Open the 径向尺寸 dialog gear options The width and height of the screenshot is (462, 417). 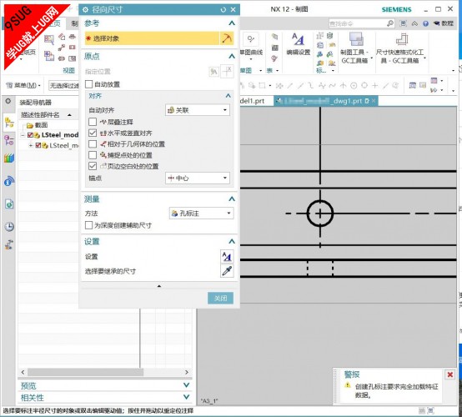point(85,10)
